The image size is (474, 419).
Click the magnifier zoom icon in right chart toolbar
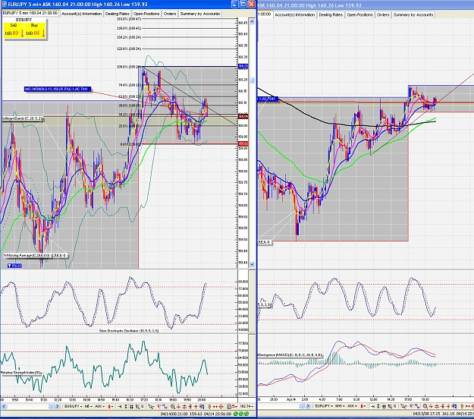pyautogui.click(x=425, y=406)
